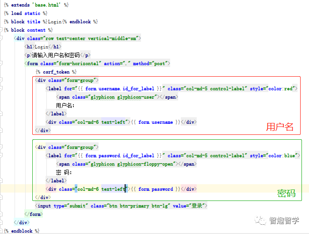This screenshot has height=234, width=309.
Task: Collapse fold marker beside the password label line
Action: click(x=1, y=156)
